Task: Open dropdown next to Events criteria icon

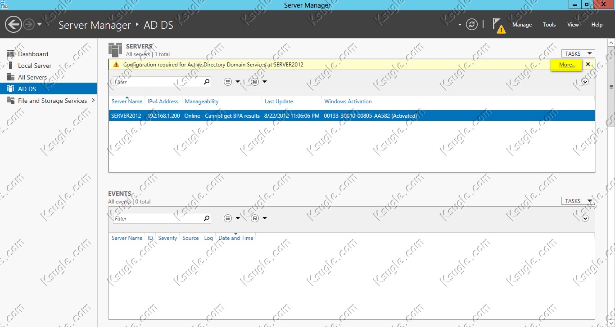Action: pyautogui.click(x=238, y=218)
